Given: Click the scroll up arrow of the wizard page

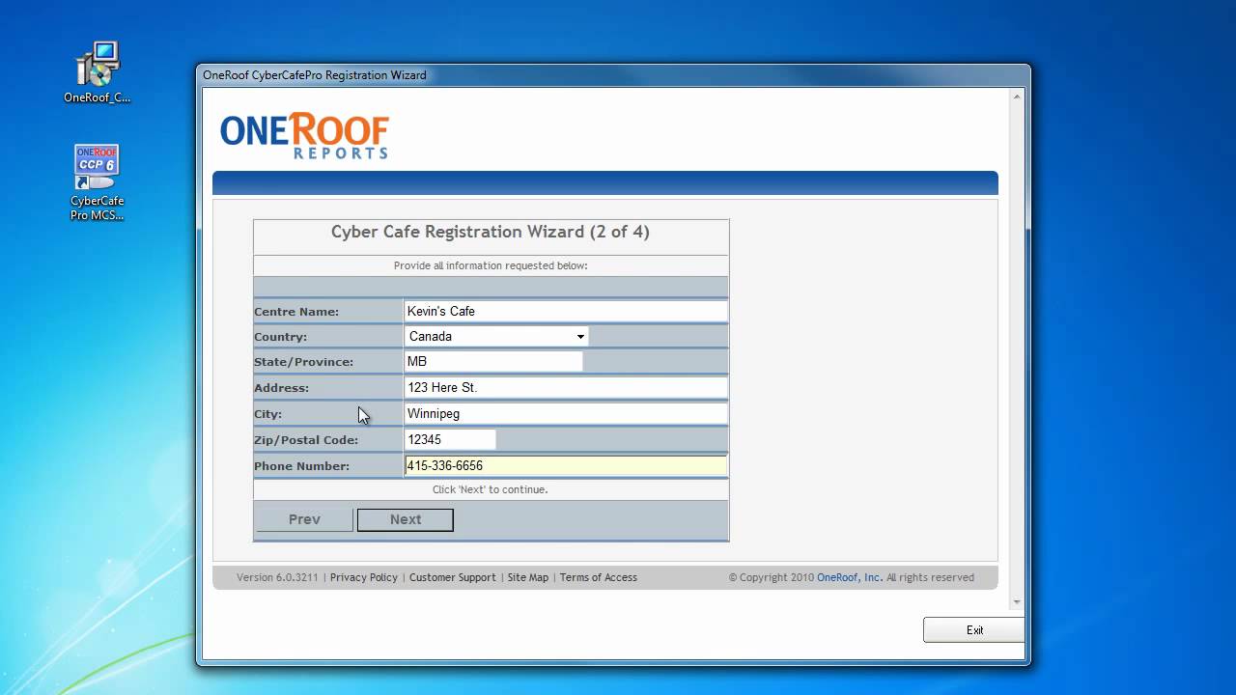Looking at the screenshot, I should pos(1016,97).
